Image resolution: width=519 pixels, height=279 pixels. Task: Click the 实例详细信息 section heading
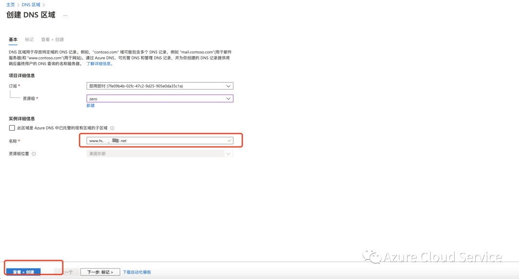tap(22, 118)
